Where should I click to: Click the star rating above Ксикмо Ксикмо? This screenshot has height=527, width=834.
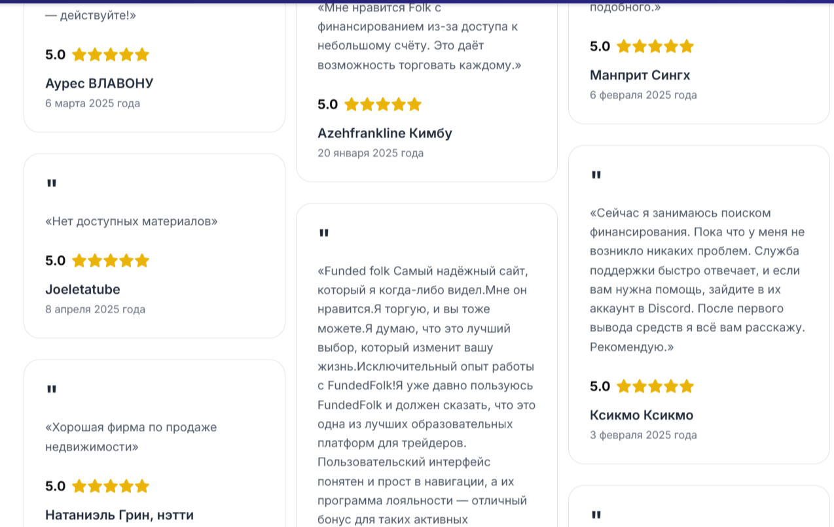pyautogui.click(x=655, y=386)
